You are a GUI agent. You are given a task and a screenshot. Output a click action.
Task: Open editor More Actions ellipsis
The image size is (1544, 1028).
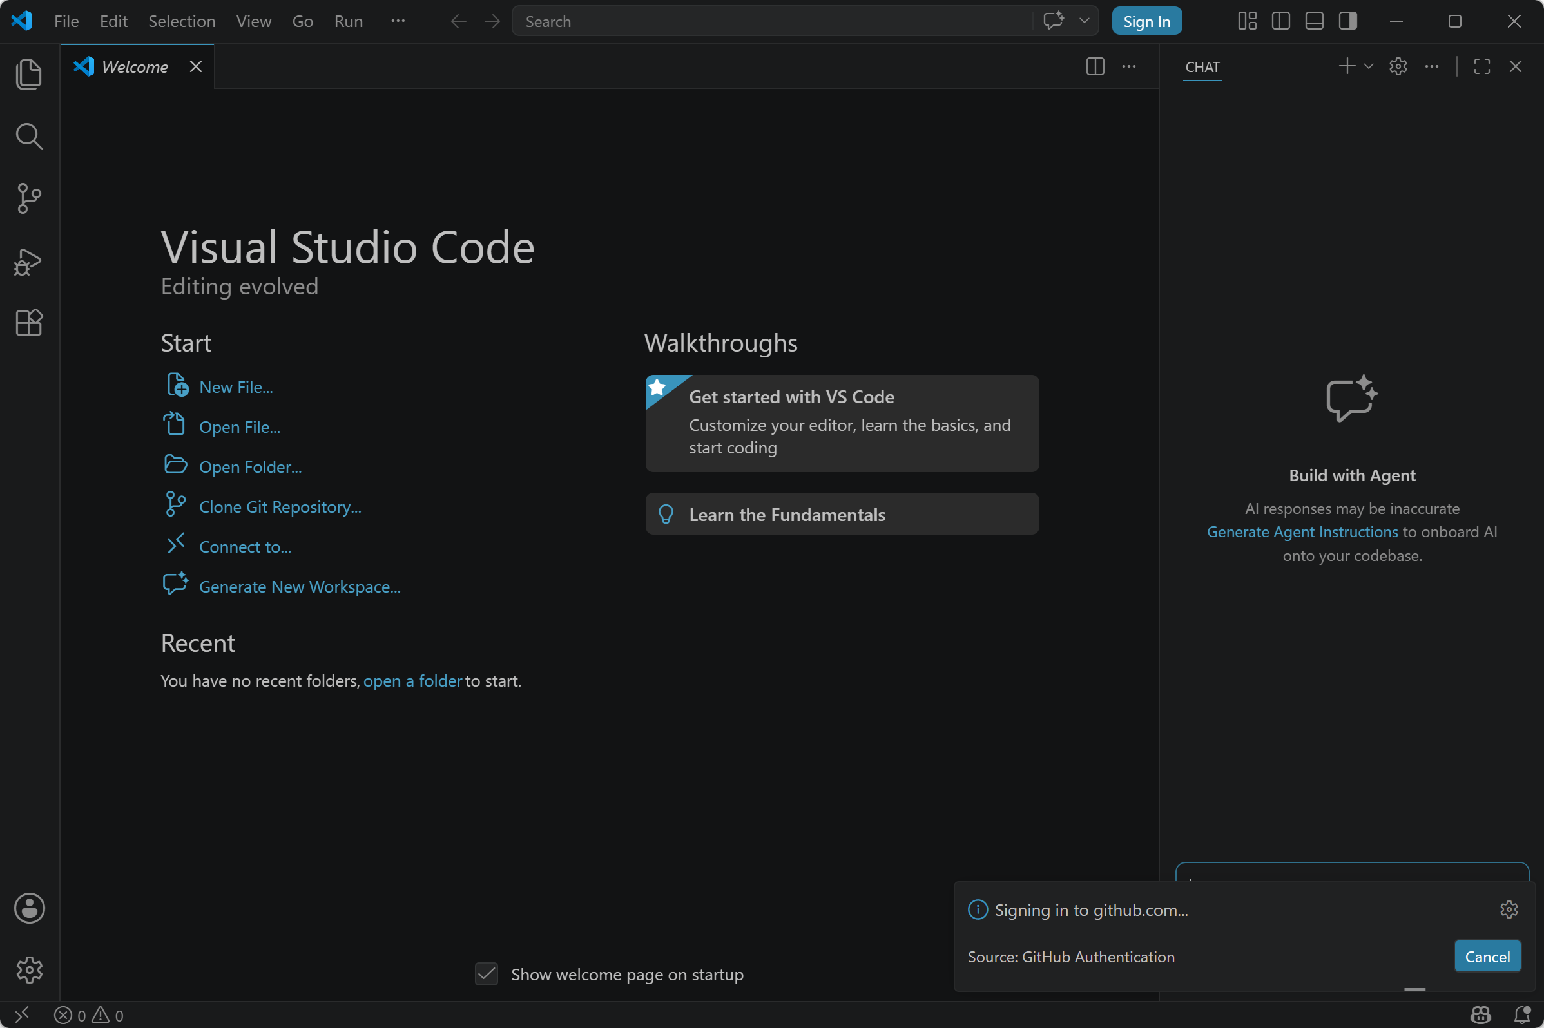tap(1128, 66)
